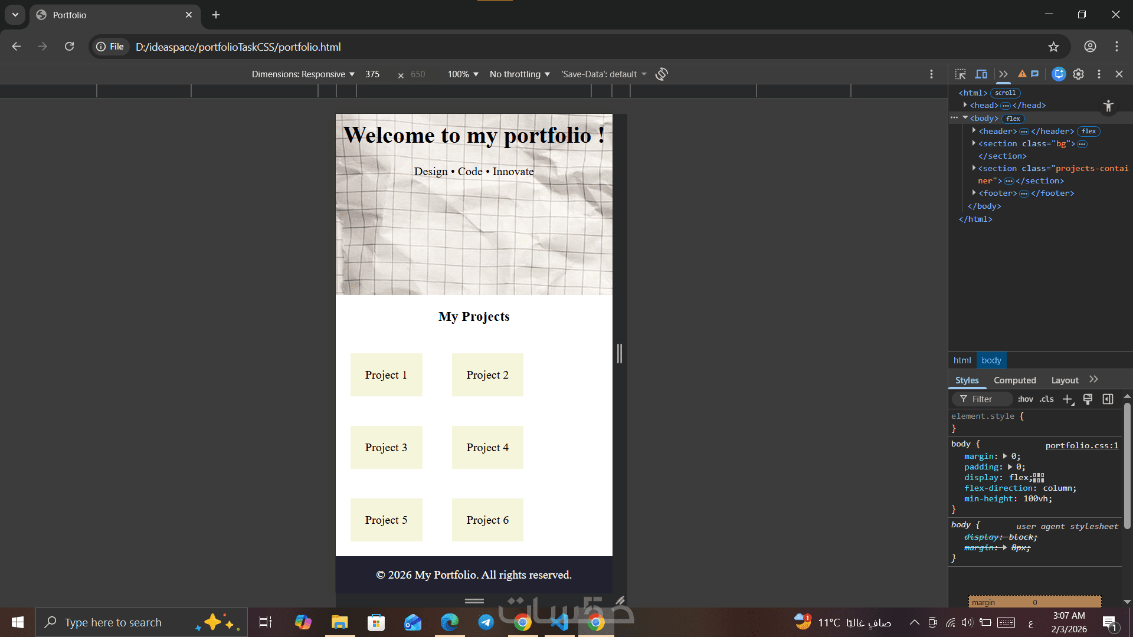Expand the header element in the DOM tree

974,131
